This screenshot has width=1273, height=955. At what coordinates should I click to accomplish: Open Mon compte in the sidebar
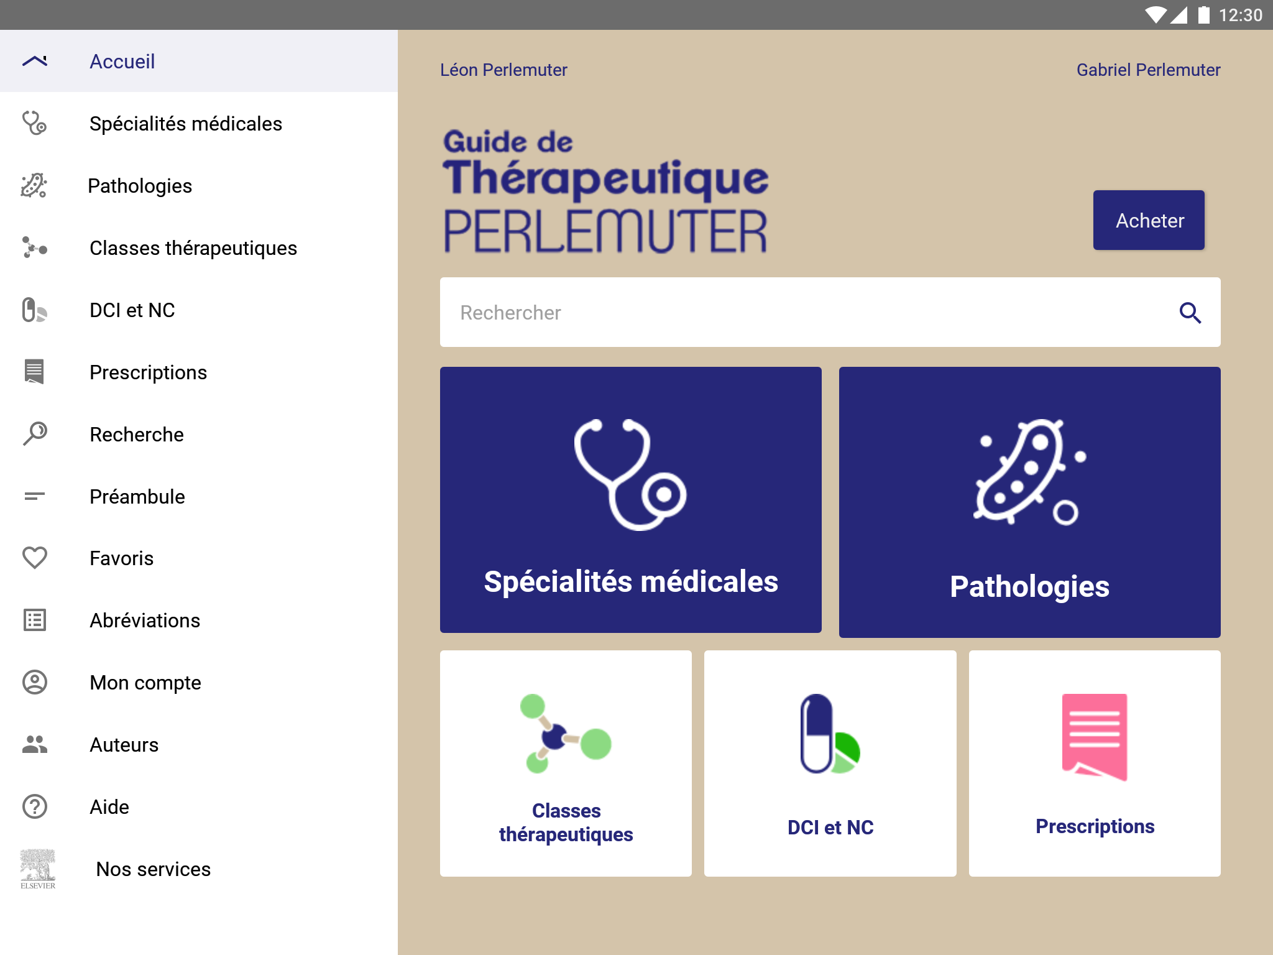tap(199, 682)
